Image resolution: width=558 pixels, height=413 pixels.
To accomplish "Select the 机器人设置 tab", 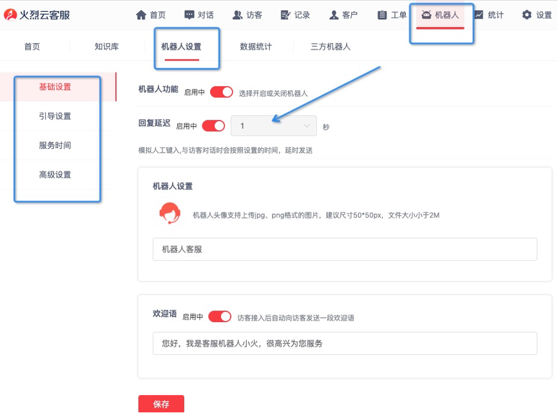I will 182,46.
